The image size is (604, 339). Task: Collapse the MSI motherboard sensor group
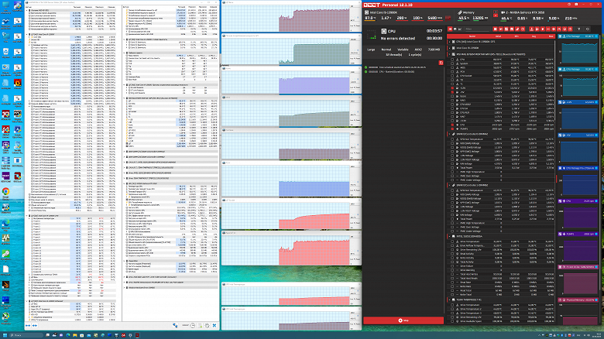[450, 54]
